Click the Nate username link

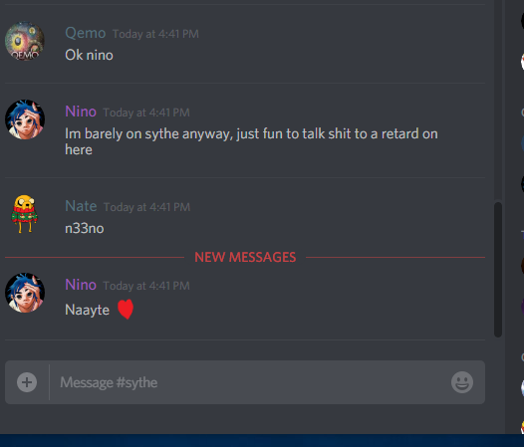(x=81, y=206)
